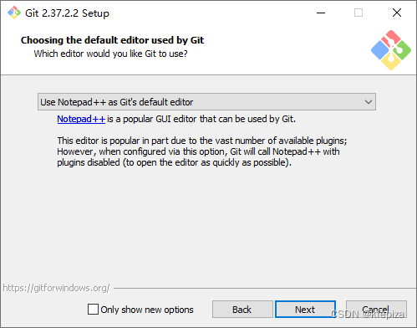Click 'Use Notepad++ as Git's default editor' text

pyautogui.click(x=117, y=102)
